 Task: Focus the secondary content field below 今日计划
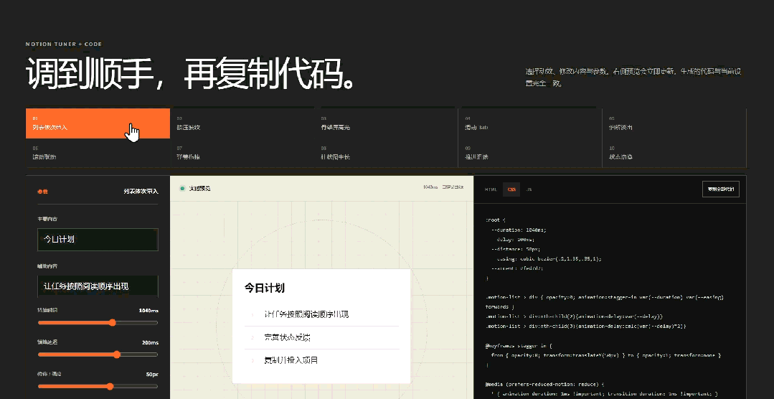[x=98, y=286]
